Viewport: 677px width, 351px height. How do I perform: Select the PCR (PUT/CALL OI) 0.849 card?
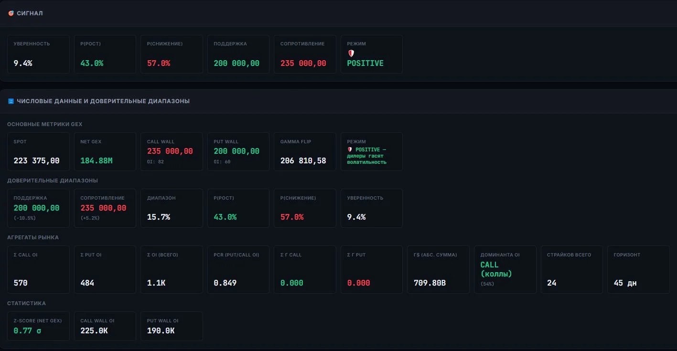(x=238, y=269)
